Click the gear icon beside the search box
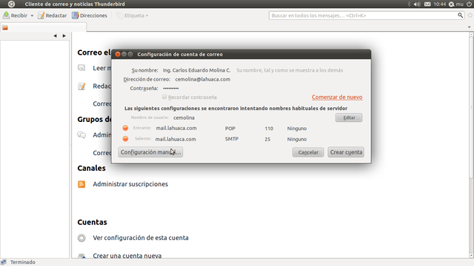 [470, 16]
